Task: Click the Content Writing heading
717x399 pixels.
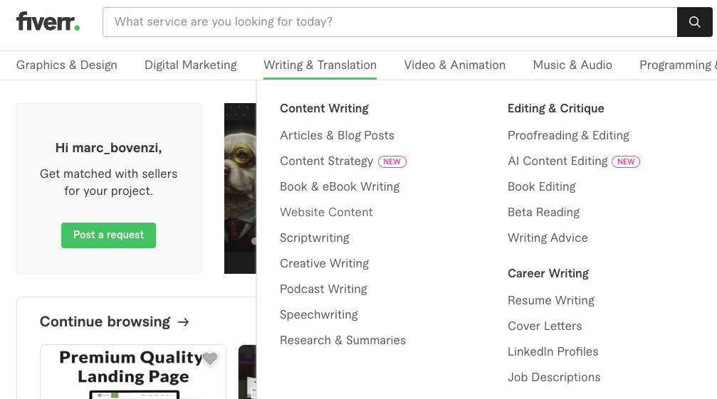Action: (x=324, y=108)
